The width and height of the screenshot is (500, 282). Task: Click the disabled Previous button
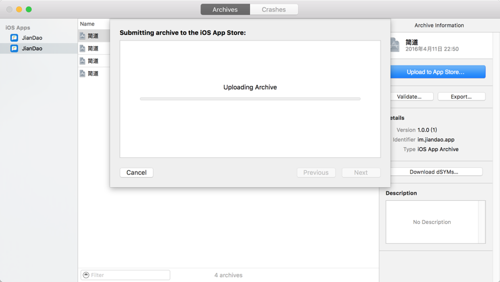pos(316,173)
